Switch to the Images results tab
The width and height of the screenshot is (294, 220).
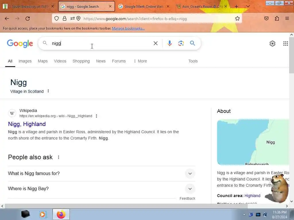[x=25, y=61]
